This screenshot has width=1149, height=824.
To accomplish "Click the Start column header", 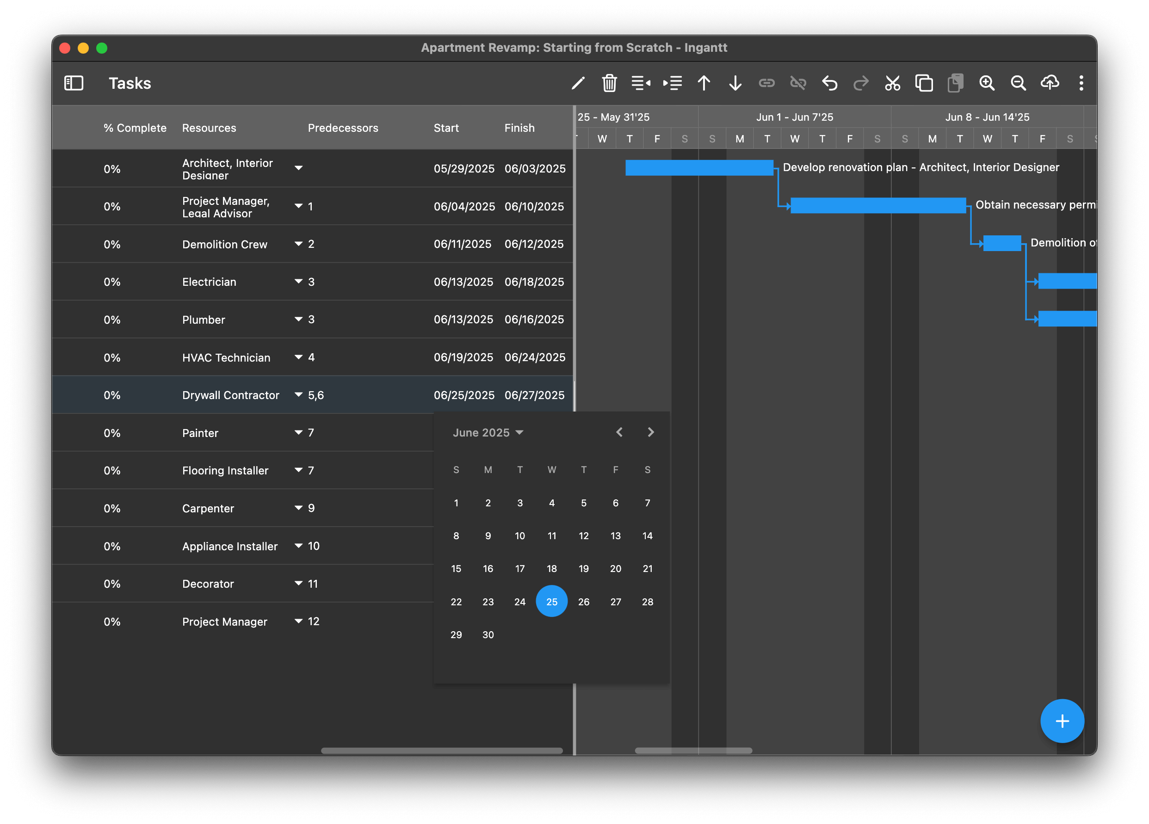I will click(446, 128).
